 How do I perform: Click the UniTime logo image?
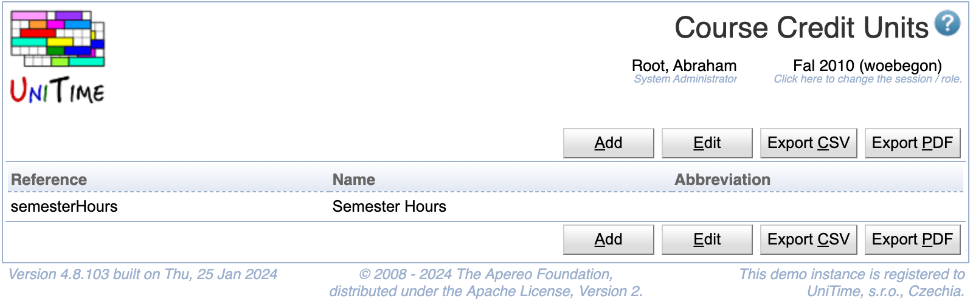point(58,57)
